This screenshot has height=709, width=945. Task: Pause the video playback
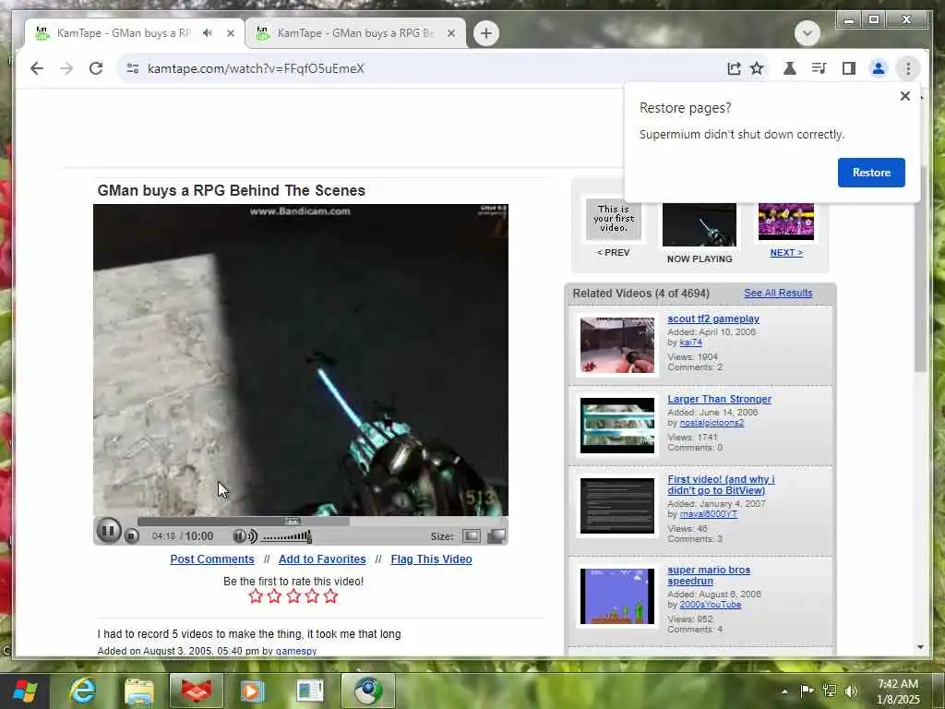tap(109, 531)
